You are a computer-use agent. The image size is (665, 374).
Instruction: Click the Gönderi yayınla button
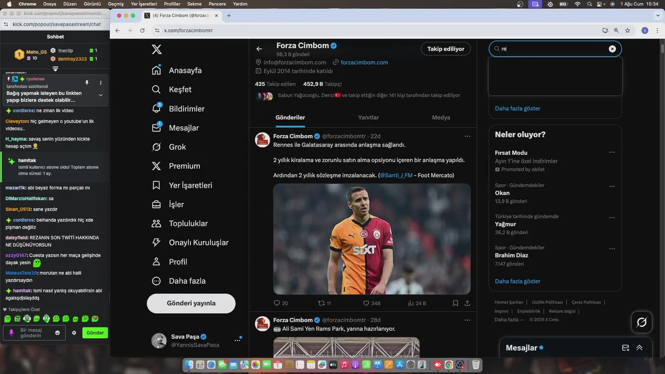(x=191, y=303)
